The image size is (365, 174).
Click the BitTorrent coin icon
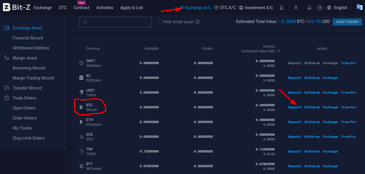click(x=82, y=166)
